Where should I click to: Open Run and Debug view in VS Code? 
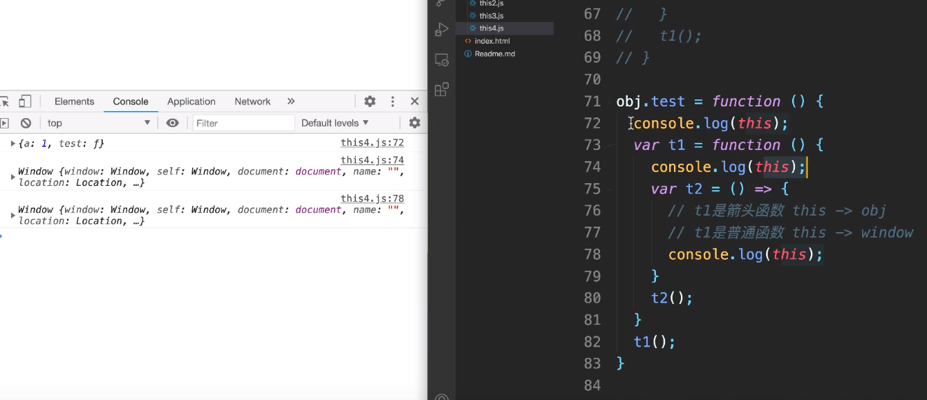pos(442,30)
